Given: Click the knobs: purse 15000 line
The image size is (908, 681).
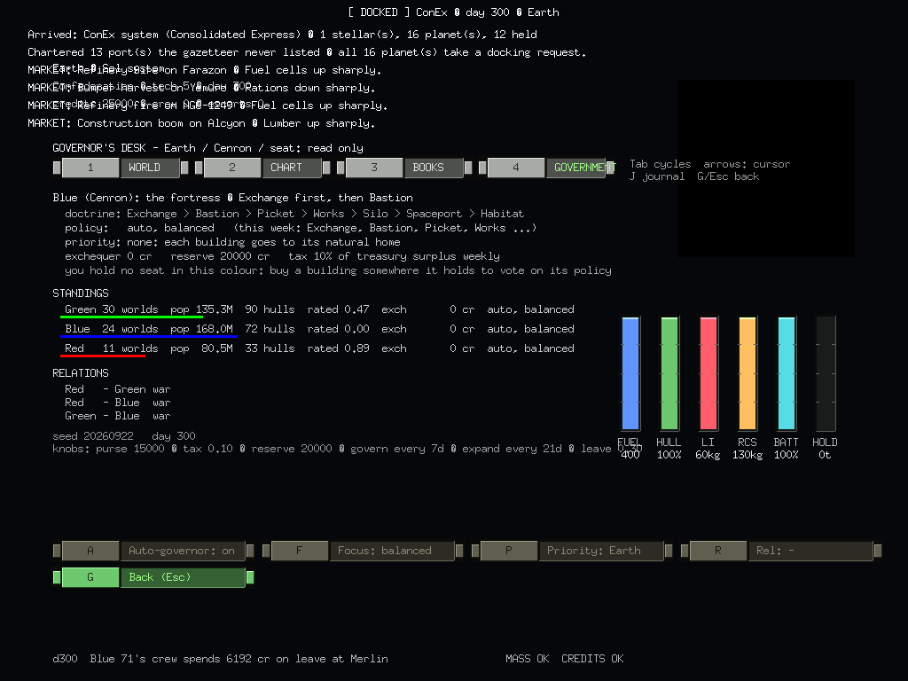Looking at the screenshot, I should [348, 449].
